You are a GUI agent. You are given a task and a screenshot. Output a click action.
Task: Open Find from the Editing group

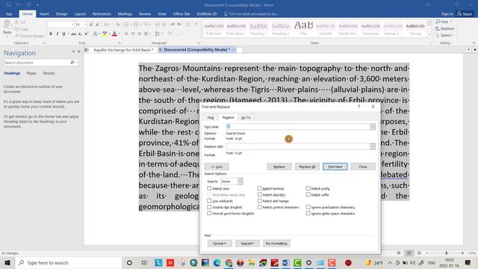pos(442,22)
